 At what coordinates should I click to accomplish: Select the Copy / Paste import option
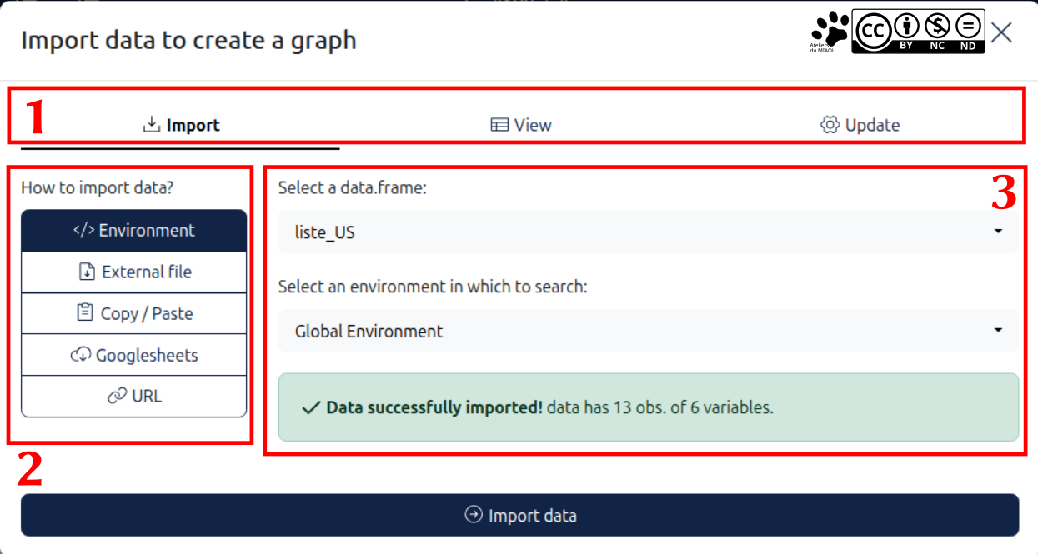pos(134,314)
